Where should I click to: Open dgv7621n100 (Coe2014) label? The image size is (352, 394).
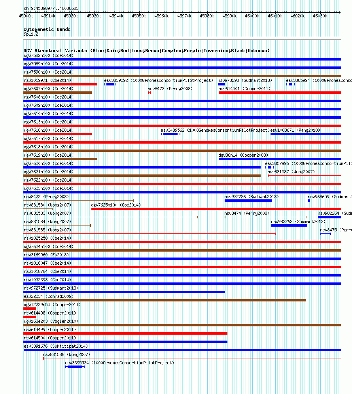click(x=49, y=172)
